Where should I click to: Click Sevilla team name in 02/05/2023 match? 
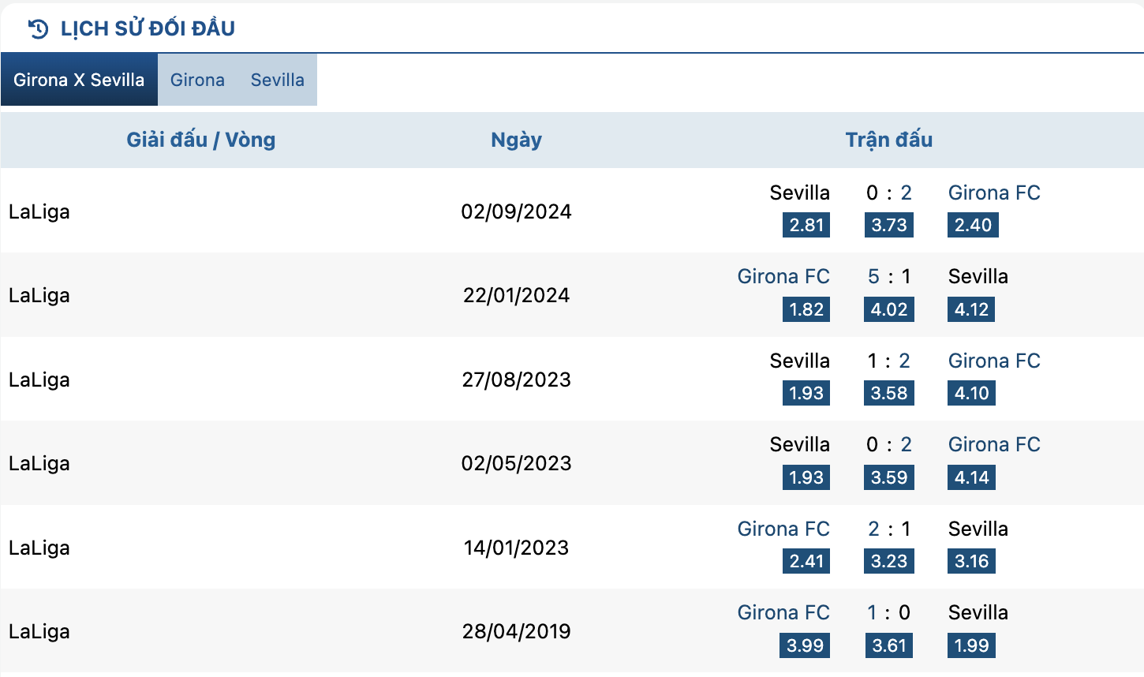click(800, 444)
